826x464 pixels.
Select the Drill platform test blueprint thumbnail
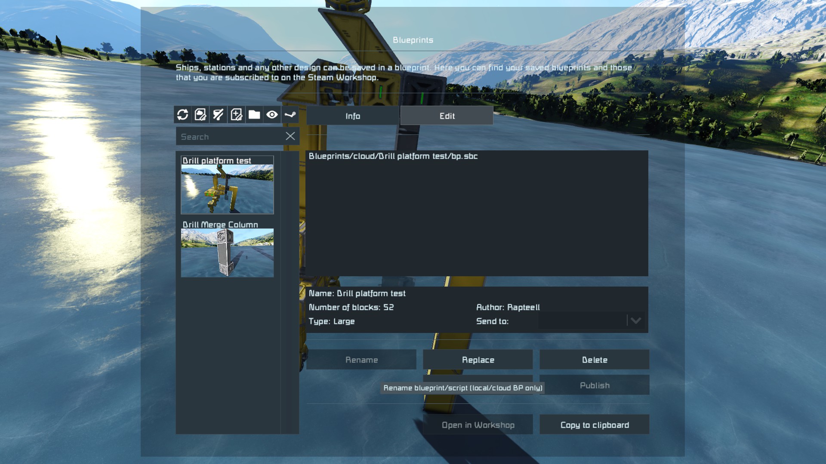click(227, 189)
